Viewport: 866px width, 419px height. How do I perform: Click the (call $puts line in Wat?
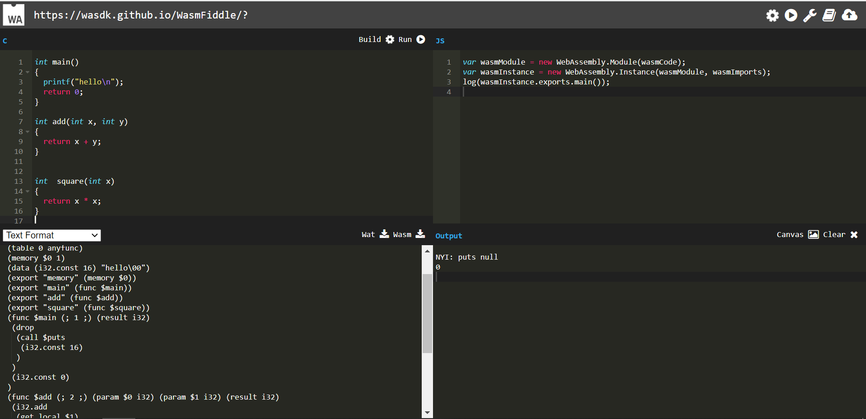[41, 337]
